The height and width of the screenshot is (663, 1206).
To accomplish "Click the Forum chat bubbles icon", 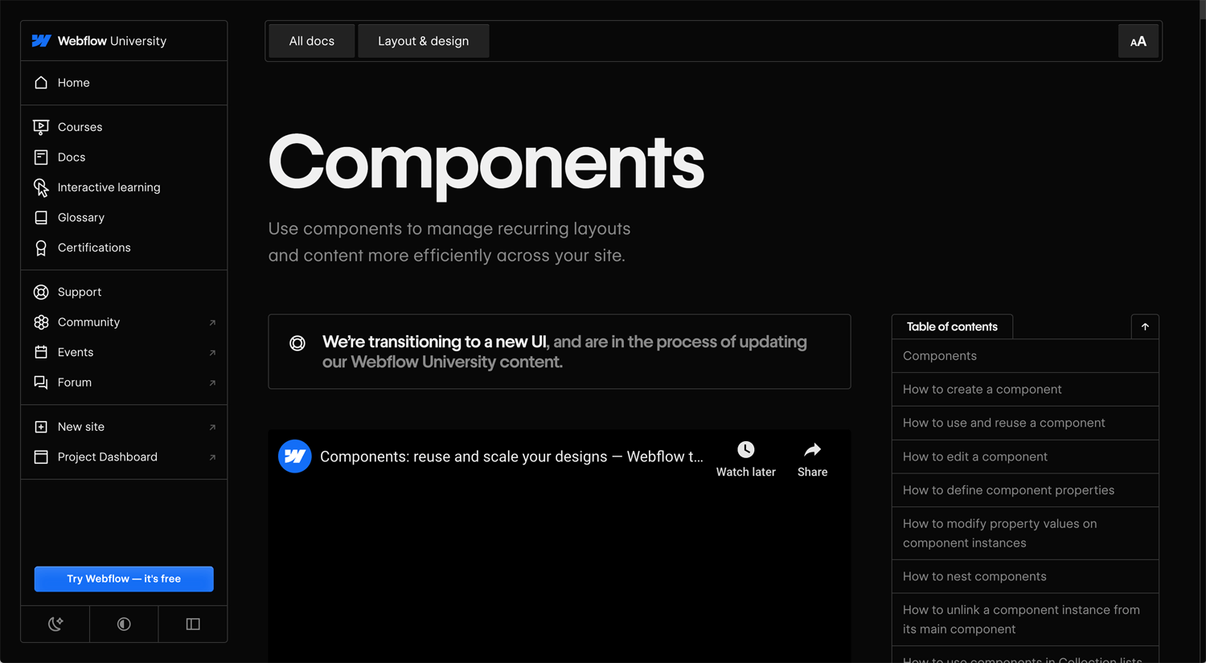I will click(41, 383).
